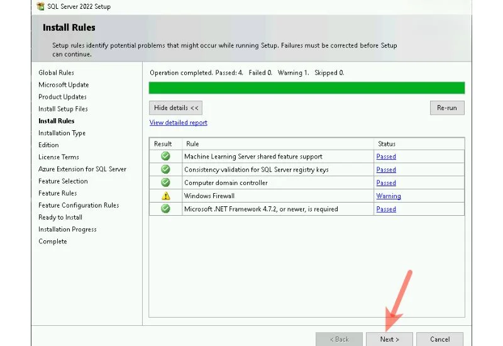Open Passed status for .NET Framework rule
The height and width of the screenshot is (346, 503).
(386, 209)
